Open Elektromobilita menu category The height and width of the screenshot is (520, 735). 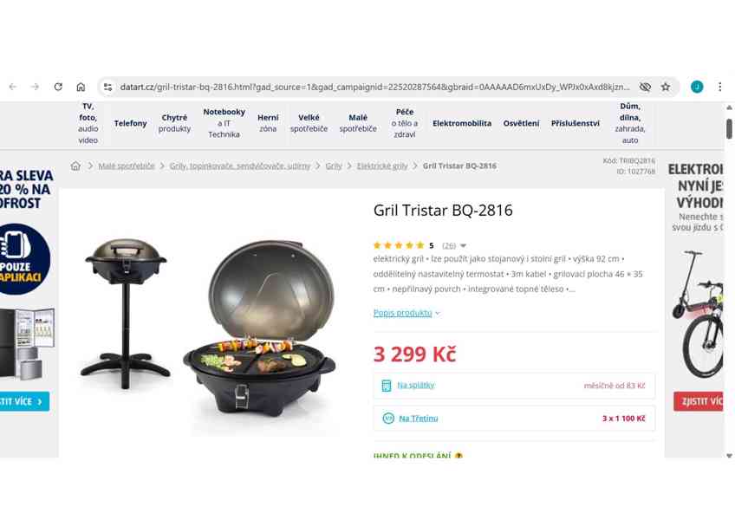click(462, 123)
